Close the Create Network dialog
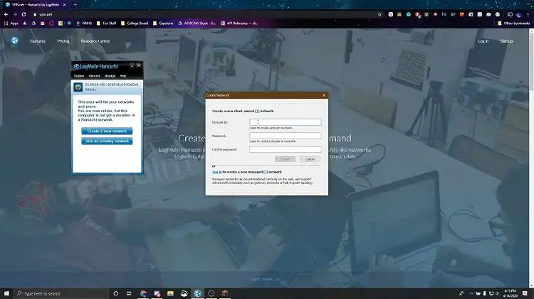534x299 pixels. (x=324, y=95)
